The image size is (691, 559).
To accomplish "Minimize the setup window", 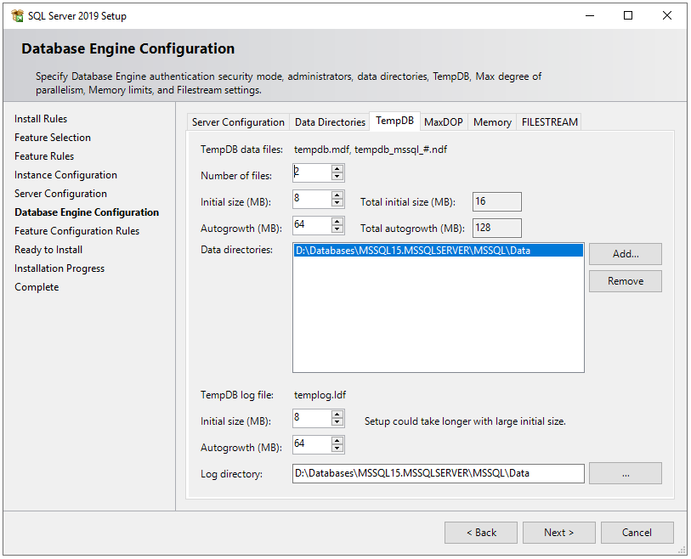I will (590, 16).
